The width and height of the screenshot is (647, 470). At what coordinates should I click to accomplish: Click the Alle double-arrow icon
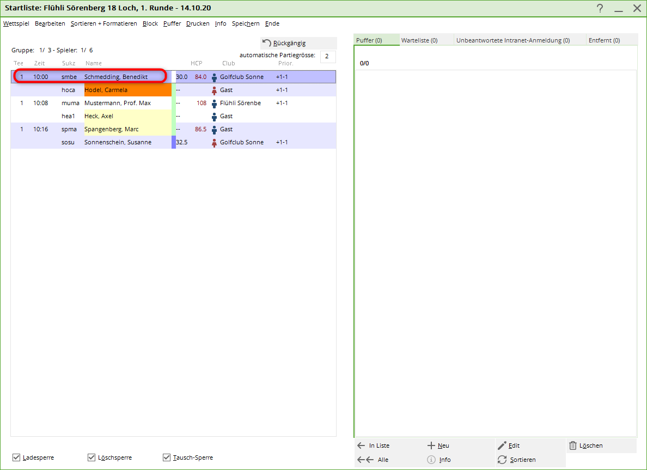tap(365, 460)
